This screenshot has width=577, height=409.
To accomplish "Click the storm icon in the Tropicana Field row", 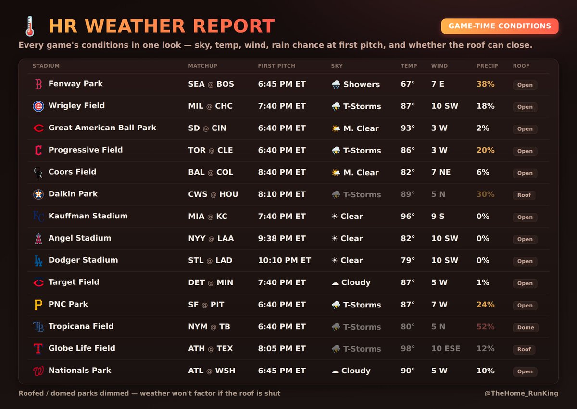I will [x=336, y=327].
